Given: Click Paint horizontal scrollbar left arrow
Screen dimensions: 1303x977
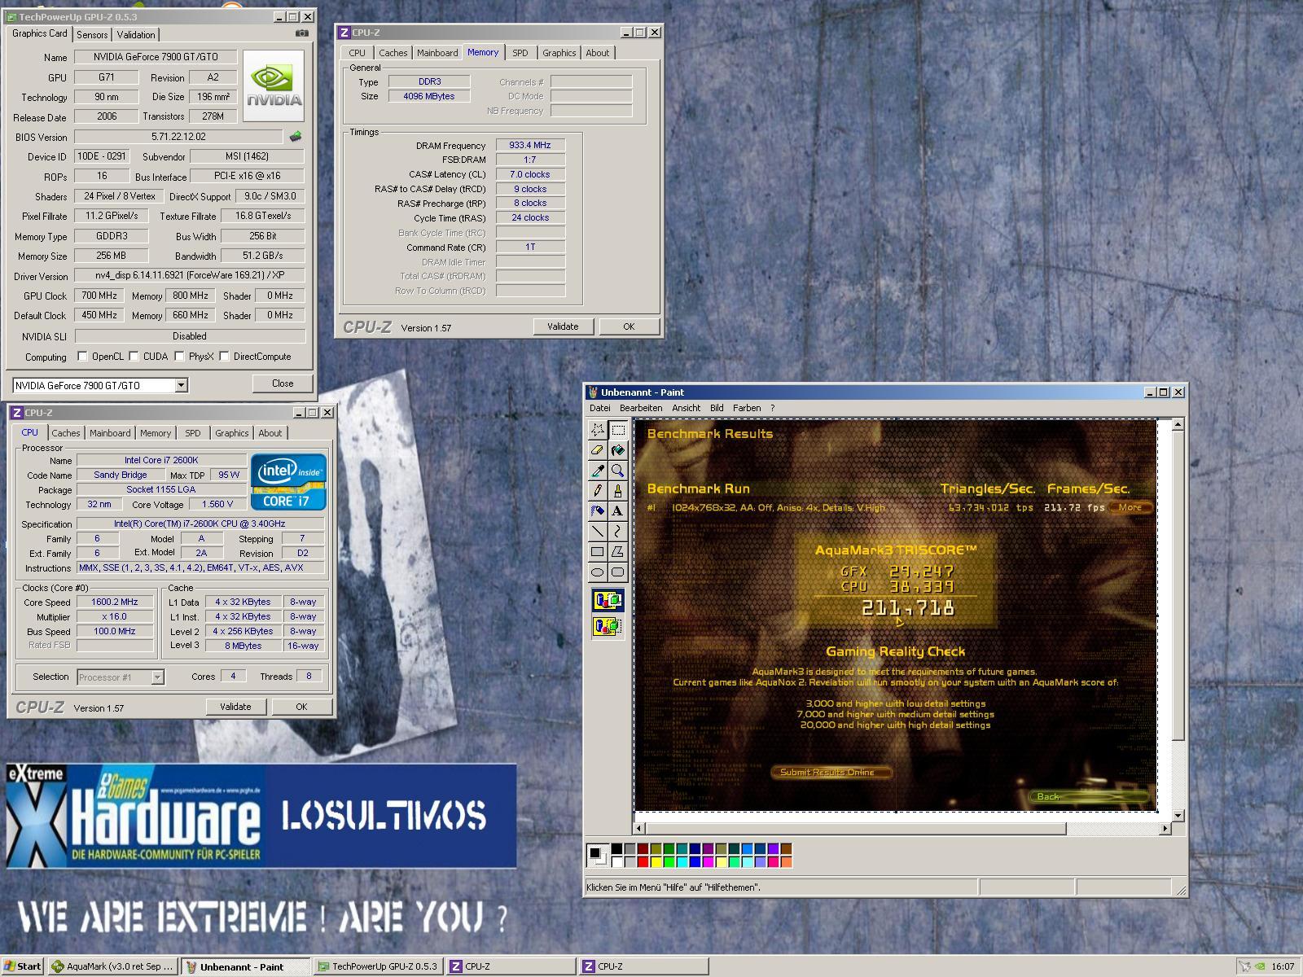Looking at the screenshot, I should (640, 828).
